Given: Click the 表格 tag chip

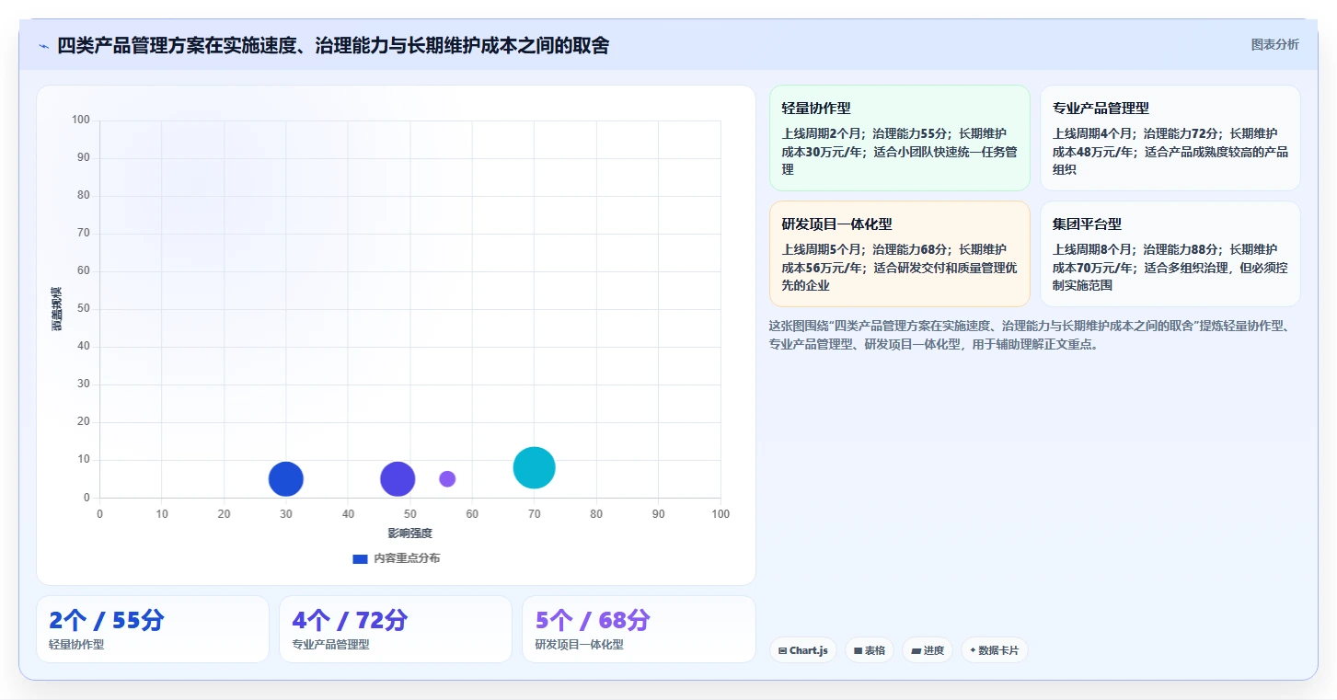Looking at the screenshot, I should click(x=869, y=650).
